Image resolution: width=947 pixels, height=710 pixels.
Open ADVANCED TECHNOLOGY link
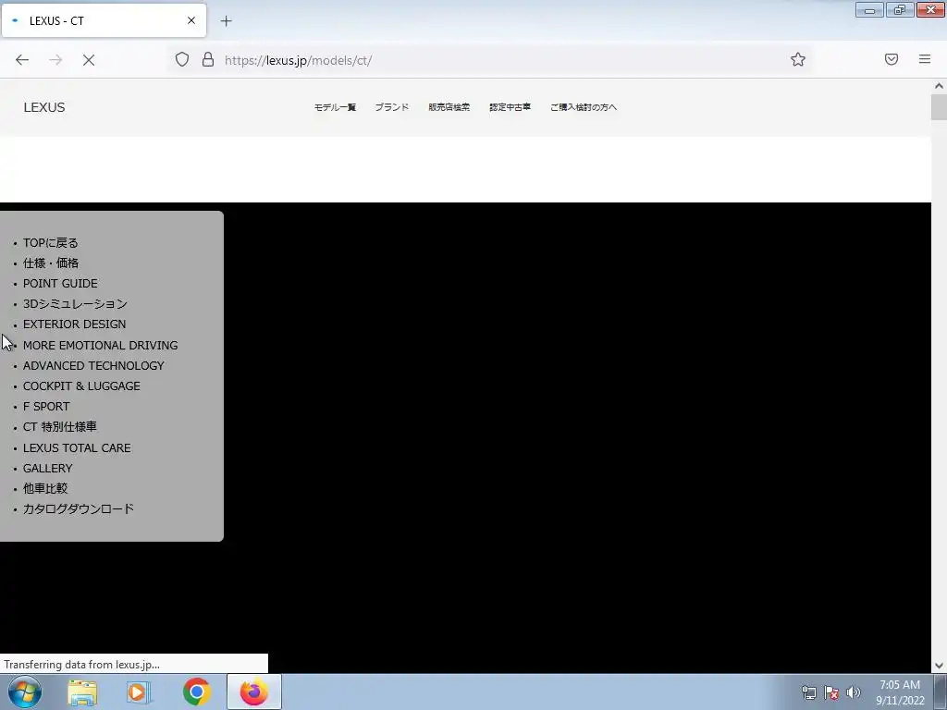click(x=93, y=366)
